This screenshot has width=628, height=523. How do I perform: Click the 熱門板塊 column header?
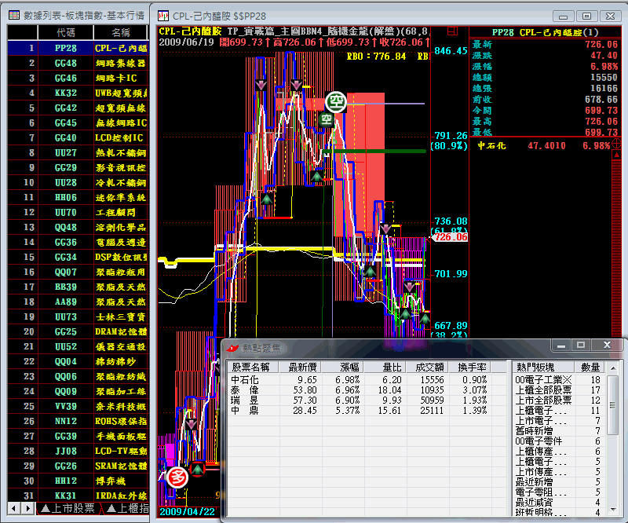pyautogui.click(x=534, y=367)
